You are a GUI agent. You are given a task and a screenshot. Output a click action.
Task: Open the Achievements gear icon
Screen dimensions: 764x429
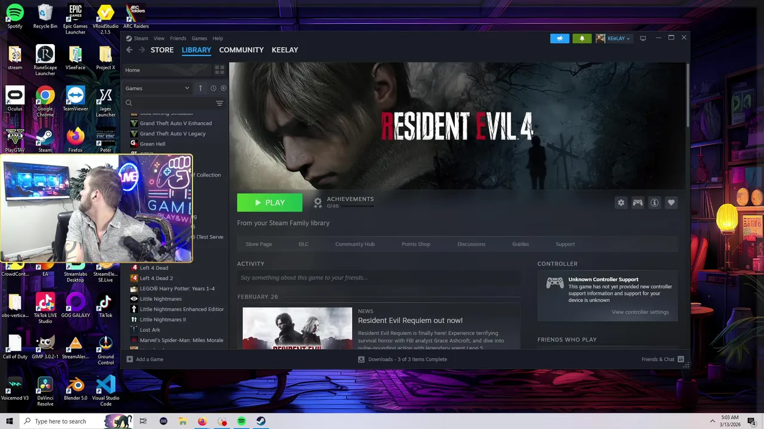click(x=318, y=203)
